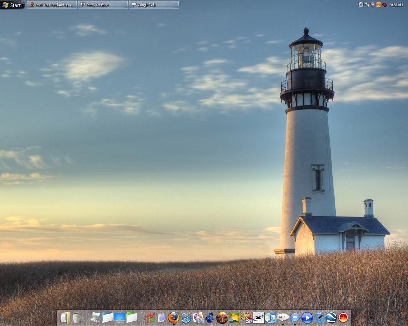Open Google Talk from the dock
This screenshot has height=326, width=408.
point(283,317)
